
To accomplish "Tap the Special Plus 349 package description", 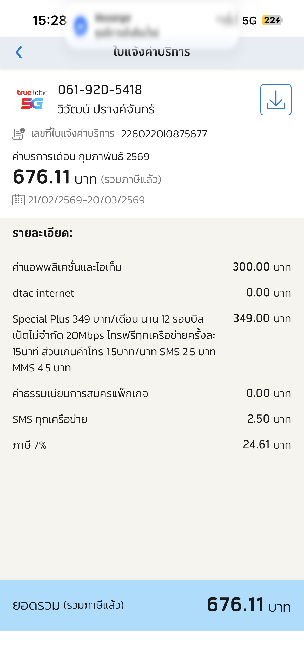I will pos(114,343).
